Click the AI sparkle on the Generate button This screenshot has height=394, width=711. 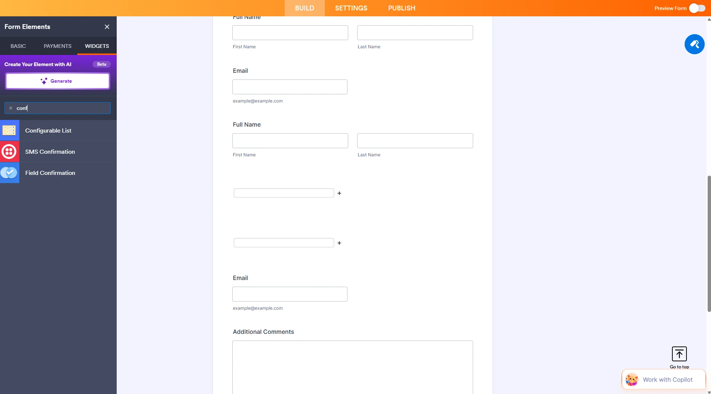point(45,81)
